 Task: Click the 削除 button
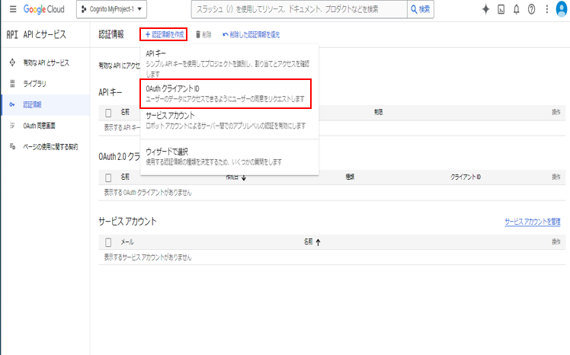[x=203, y=34]
